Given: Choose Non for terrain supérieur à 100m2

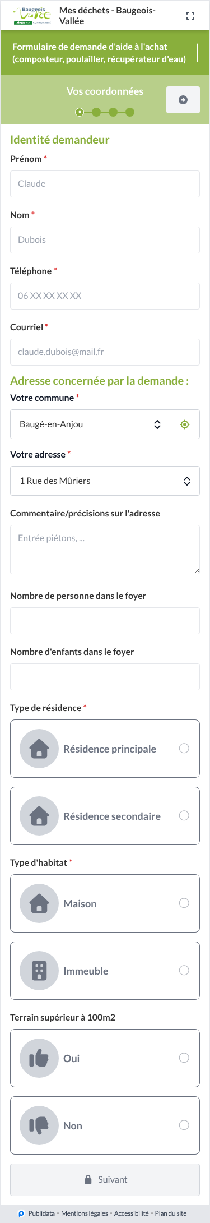Looking at the screenshot, I should point(184,1125).
